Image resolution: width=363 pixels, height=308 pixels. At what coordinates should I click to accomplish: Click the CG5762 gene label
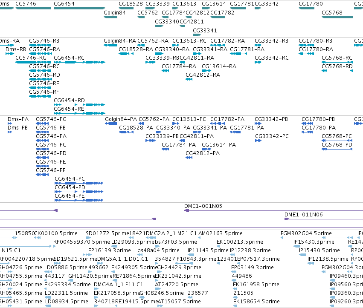point(148,13)
